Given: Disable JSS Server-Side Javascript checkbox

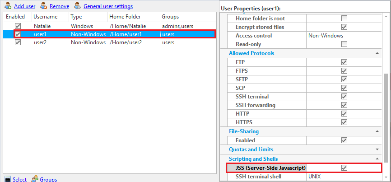Looking at the screenshot, I should coord(344,168).
